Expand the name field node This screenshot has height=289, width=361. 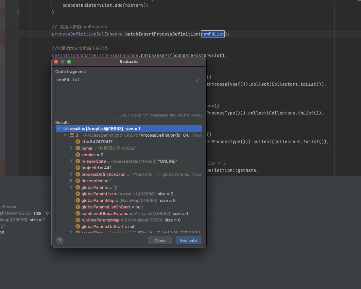71,148
